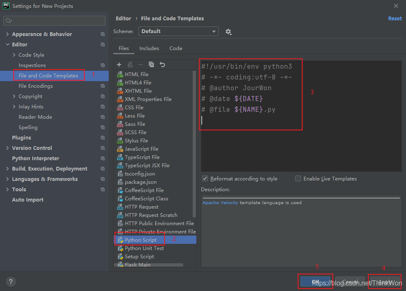
Task: Toggle Reformat according to style checkbox
Action: coord(205,179)
